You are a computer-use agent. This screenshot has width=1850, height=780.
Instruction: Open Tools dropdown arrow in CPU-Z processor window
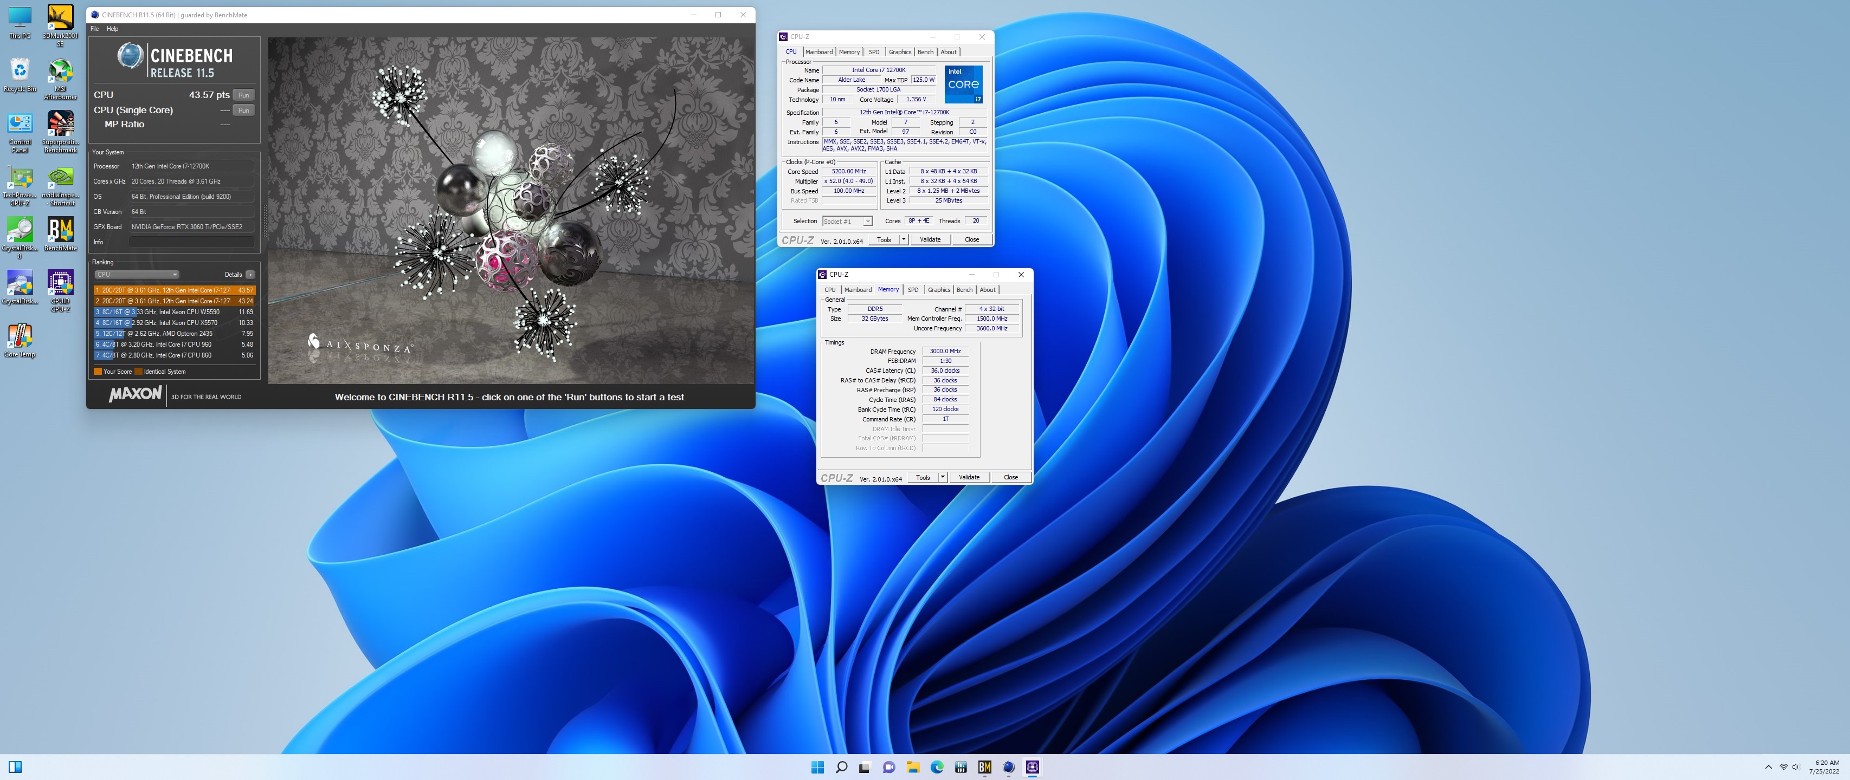click(x=904, y=239)
